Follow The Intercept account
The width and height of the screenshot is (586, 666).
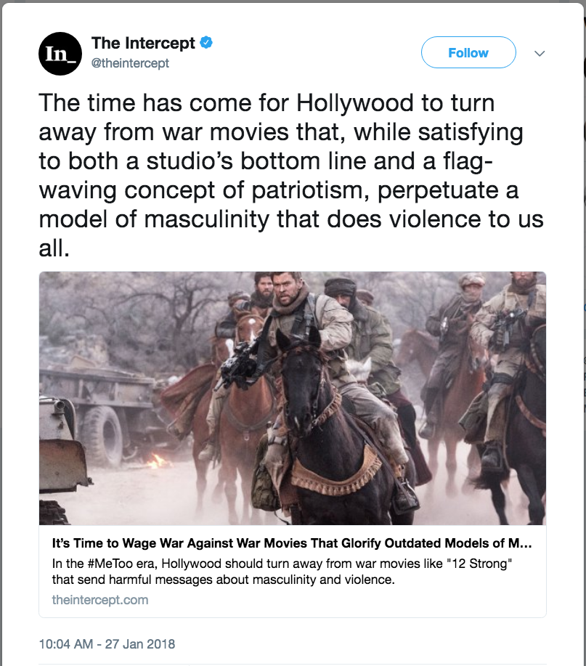click(x=468, y=52)
